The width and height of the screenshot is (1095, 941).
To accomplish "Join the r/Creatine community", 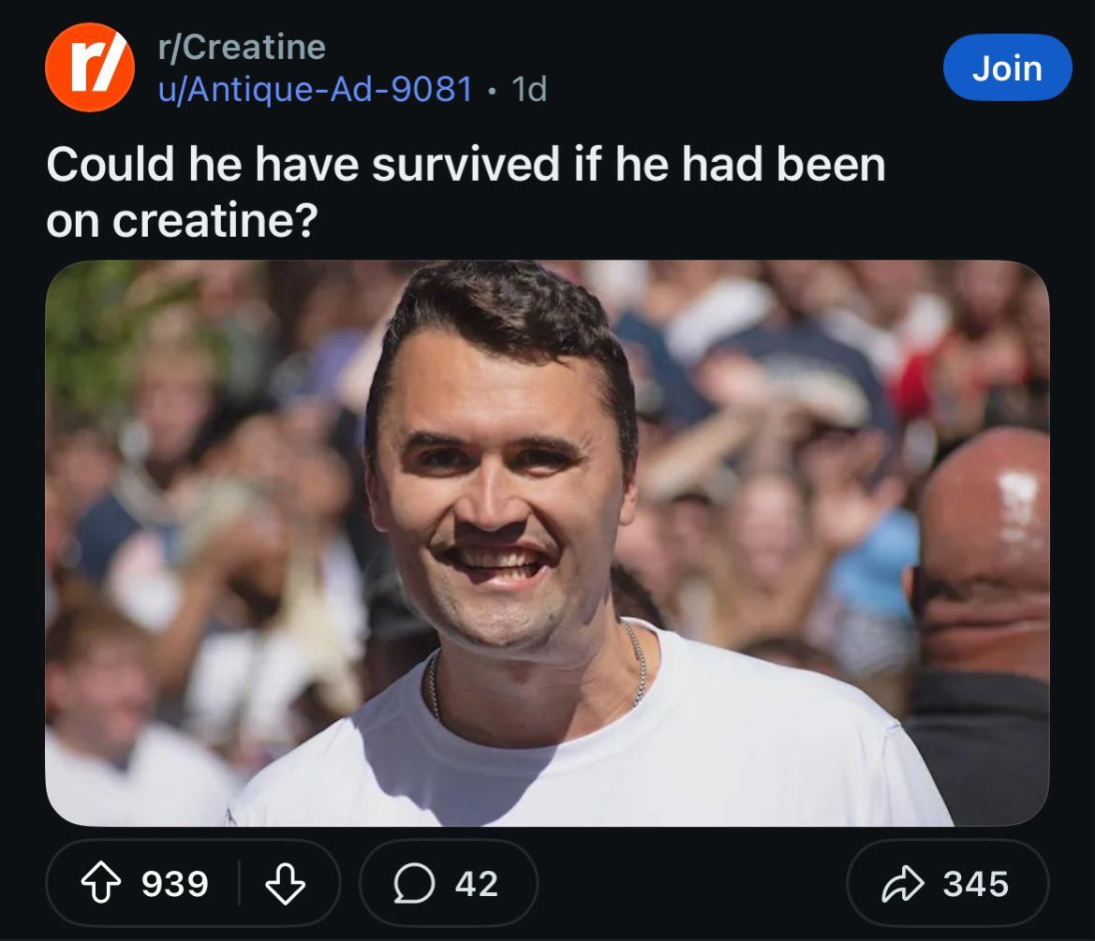I will [1007, 67].
